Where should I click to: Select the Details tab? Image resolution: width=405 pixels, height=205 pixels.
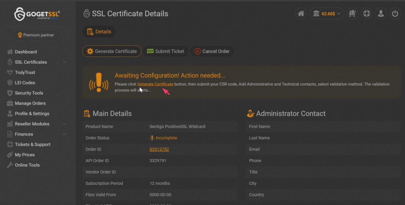(99, 32)
